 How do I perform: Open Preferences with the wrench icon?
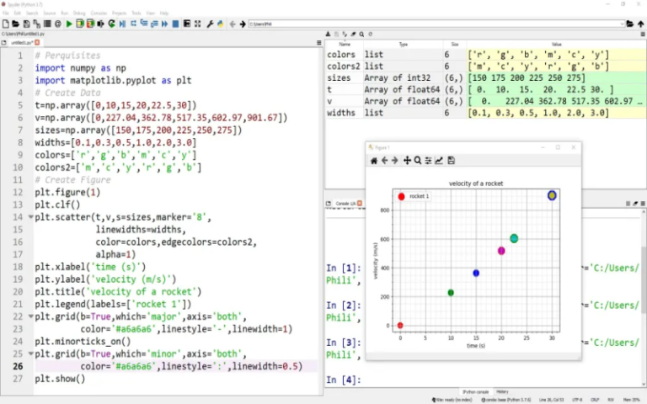pos(209,24)
